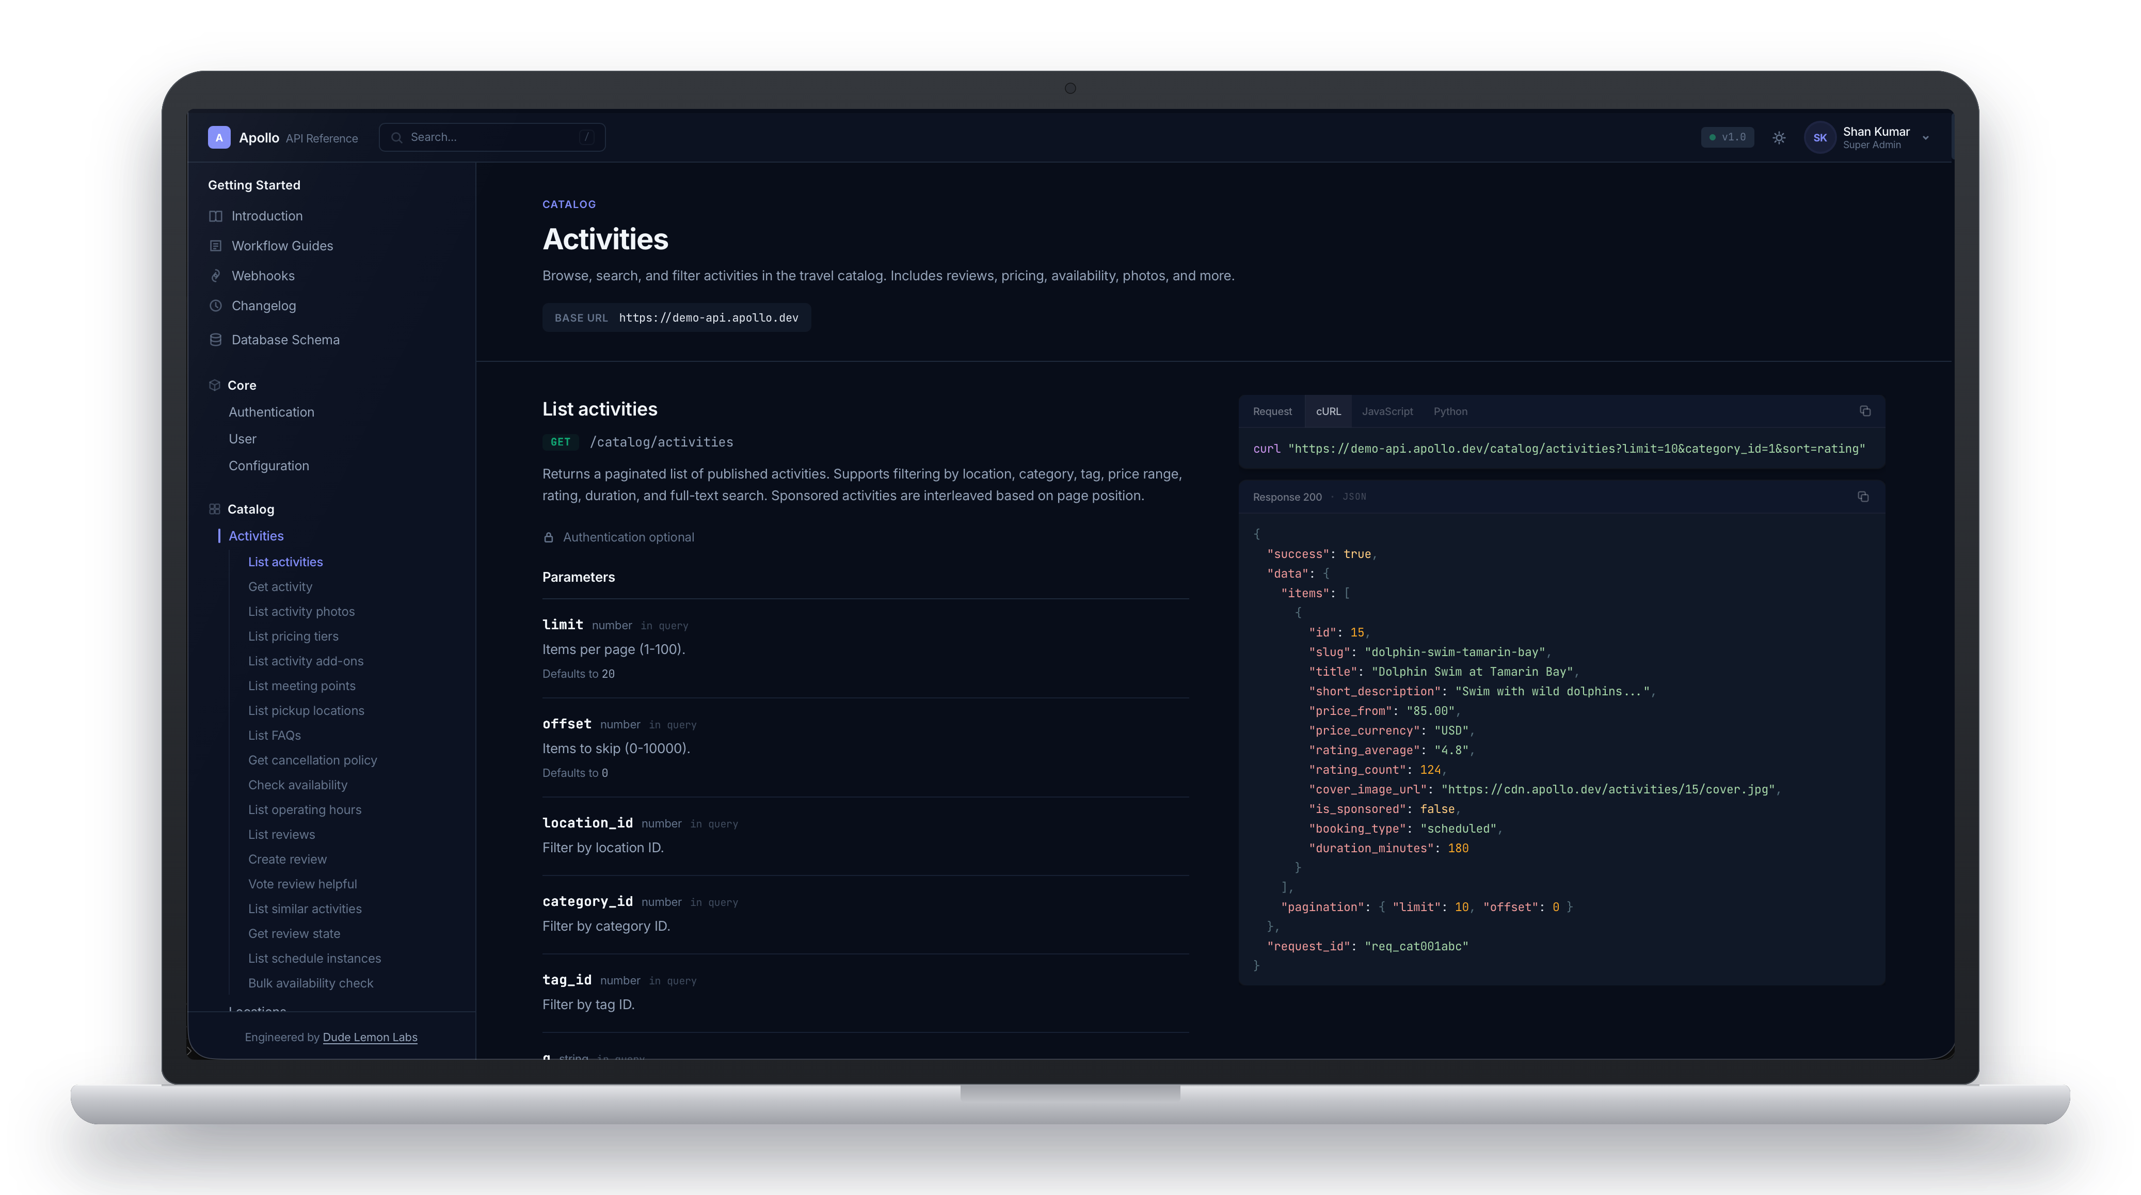This screenshot has height=1195, width=2141.
Task: Copy the Response 200 JSON
Action: pyautogui.click(x=1863, y=497)
